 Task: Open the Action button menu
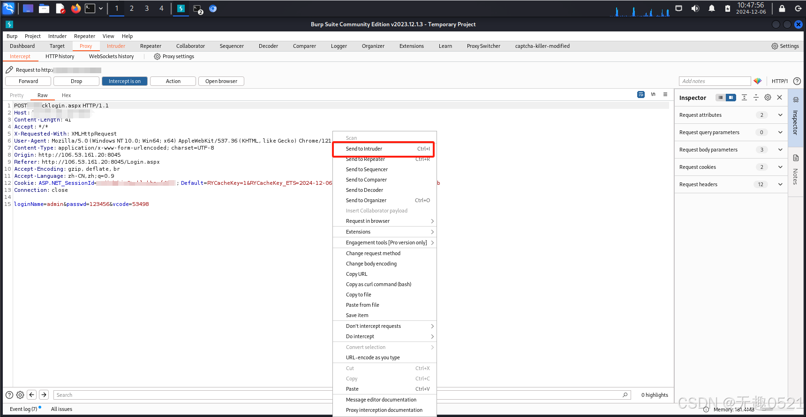coord(173,81)
